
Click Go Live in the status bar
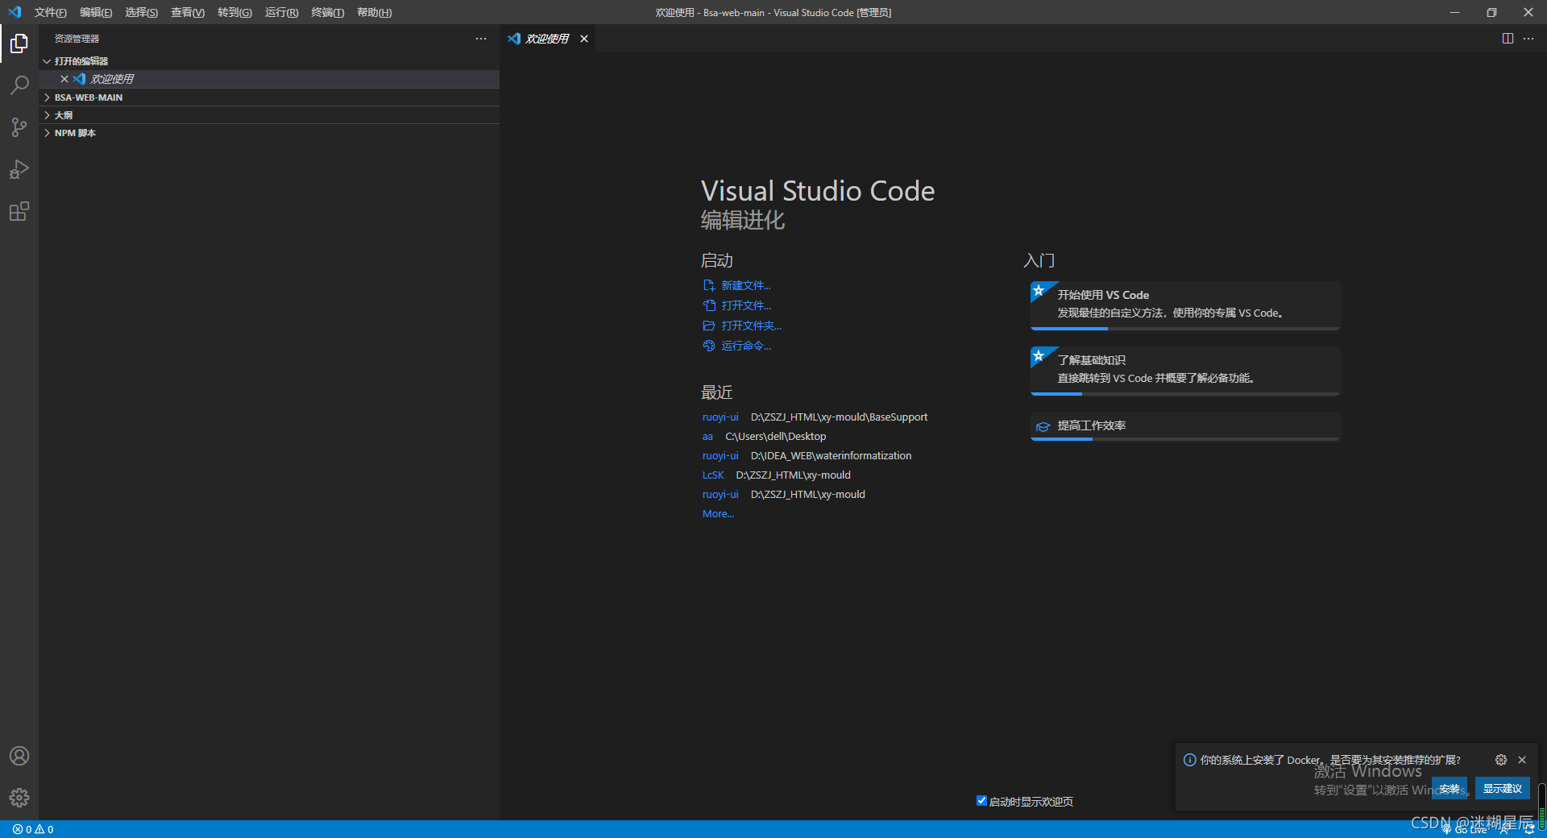[1465, 829]
